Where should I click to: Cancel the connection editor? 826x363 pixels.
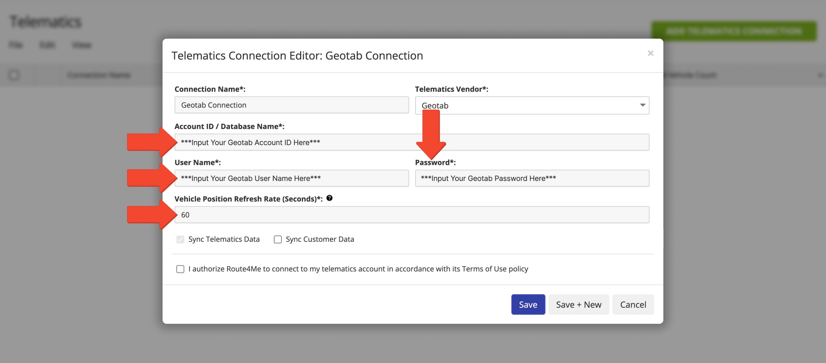[633, 305]
